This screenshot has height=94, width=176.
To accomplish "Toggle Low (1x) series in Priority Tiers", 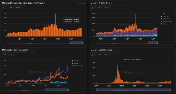I will [x=165, y=16].
